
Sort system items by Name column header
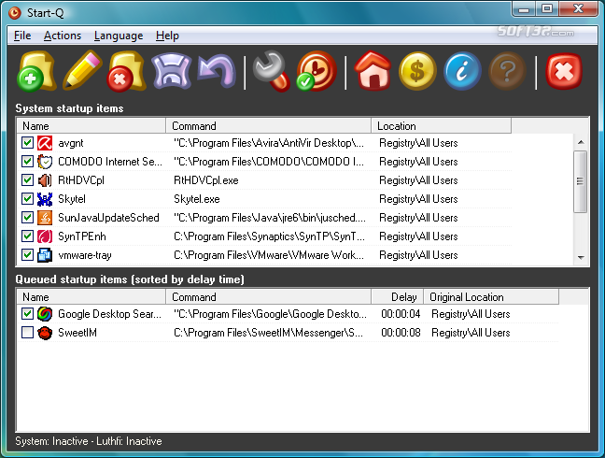pos(91,126)
